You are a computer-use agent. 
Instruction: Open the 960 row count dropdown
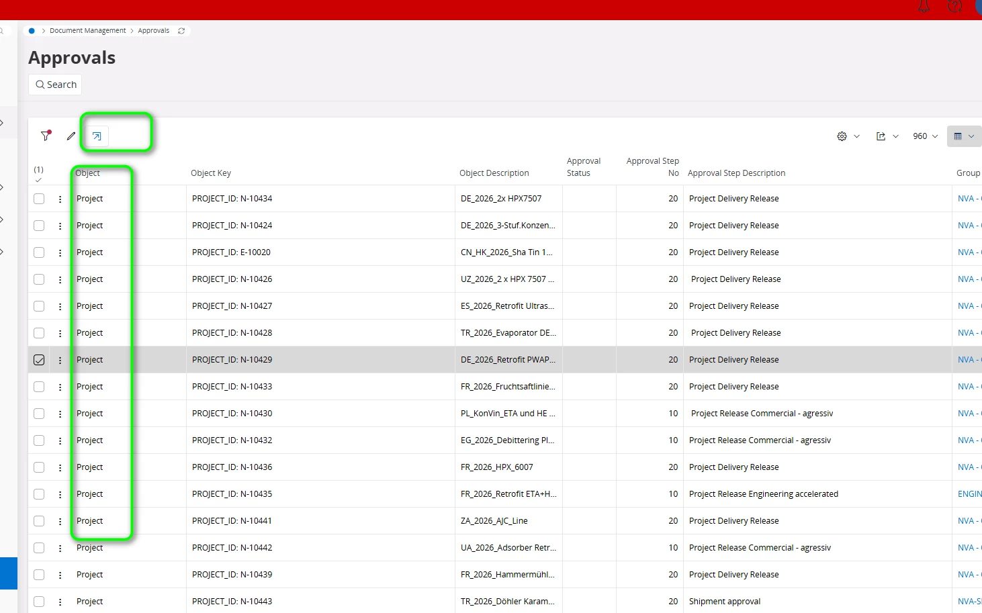click(x=926, y=136)
